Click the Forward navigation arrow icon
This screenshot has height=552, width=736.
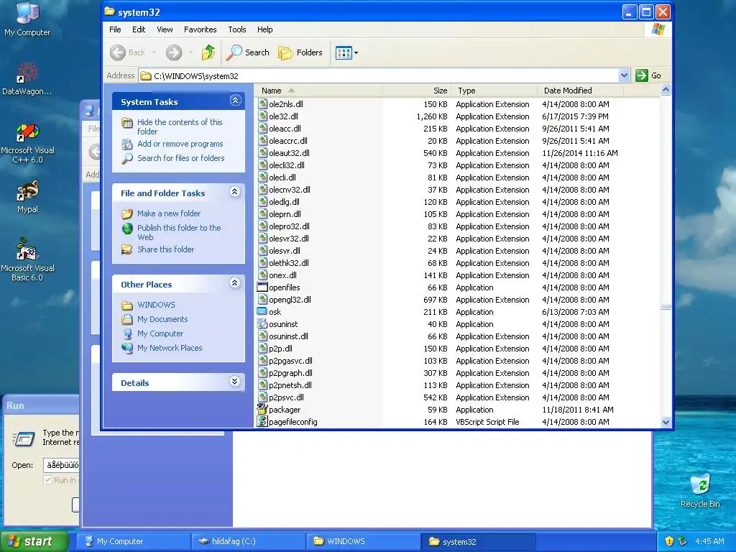tap(174, 52)
